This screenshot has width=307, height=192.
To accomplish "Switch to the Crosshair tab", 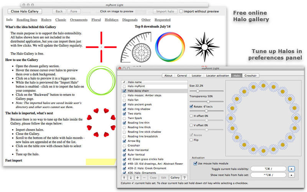I will pyautogui.click(x=251, y=76).
